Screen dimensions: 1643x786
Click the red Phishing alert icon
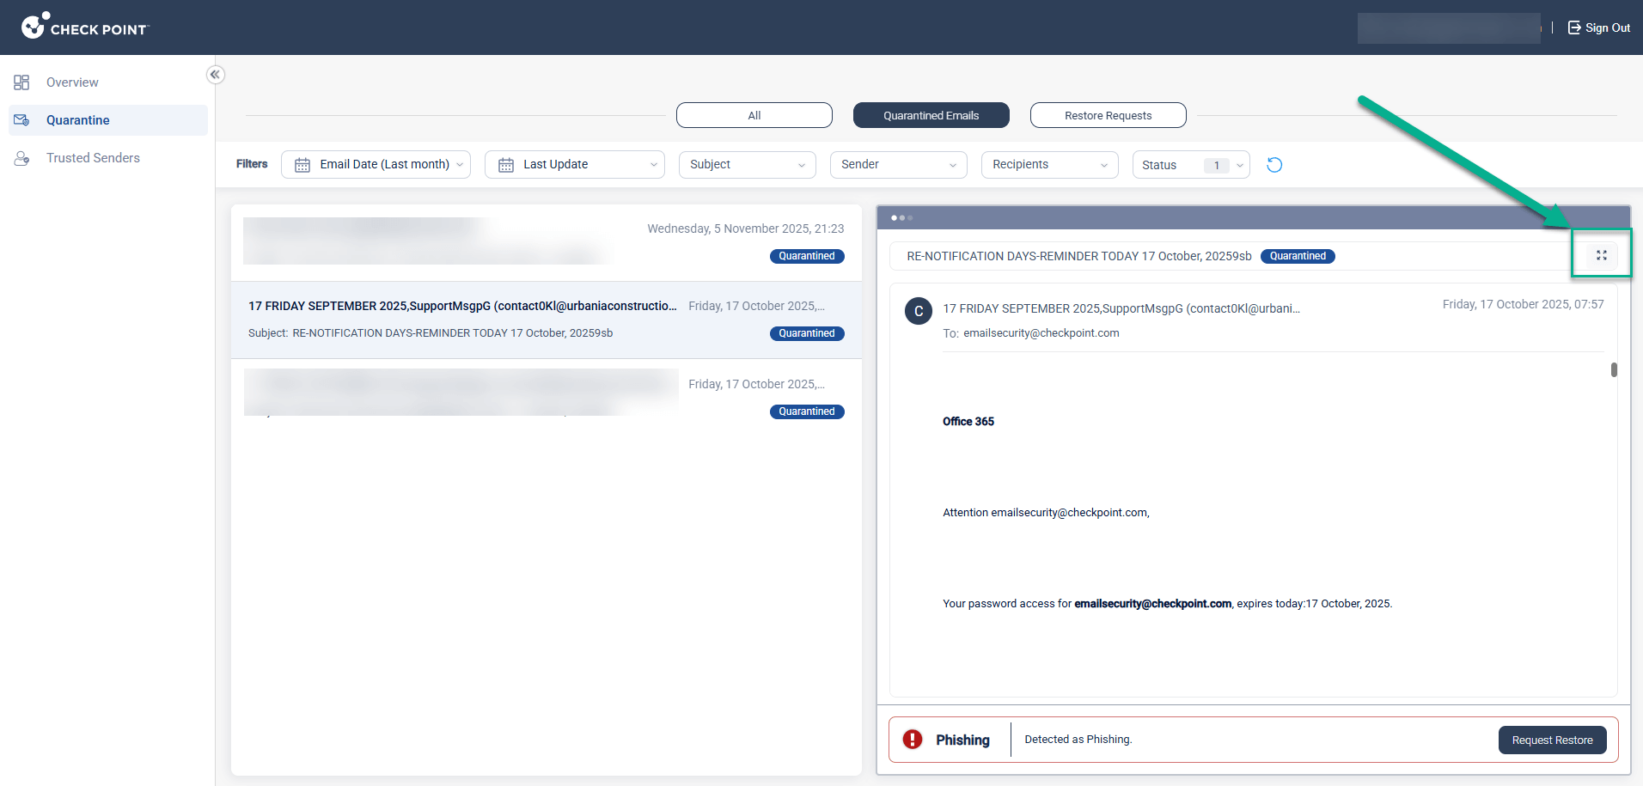click(x=913, y=740)
